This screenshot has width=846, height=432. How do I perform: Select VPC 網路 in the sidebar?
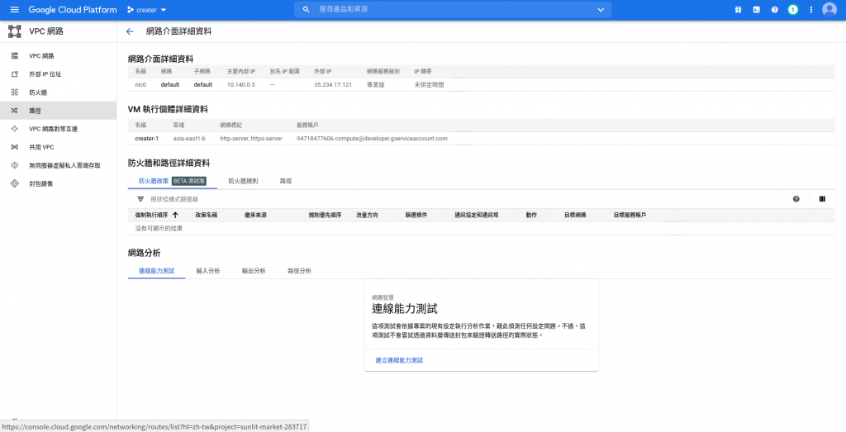[x=41, y=56]
